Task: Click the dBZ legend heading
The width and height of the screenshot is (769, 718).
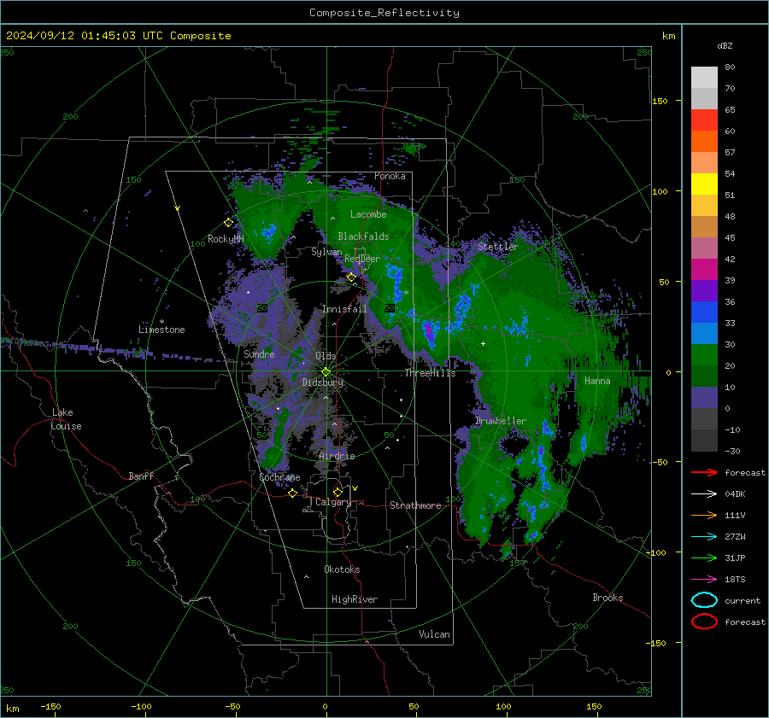Action: [x=725, y=45]
